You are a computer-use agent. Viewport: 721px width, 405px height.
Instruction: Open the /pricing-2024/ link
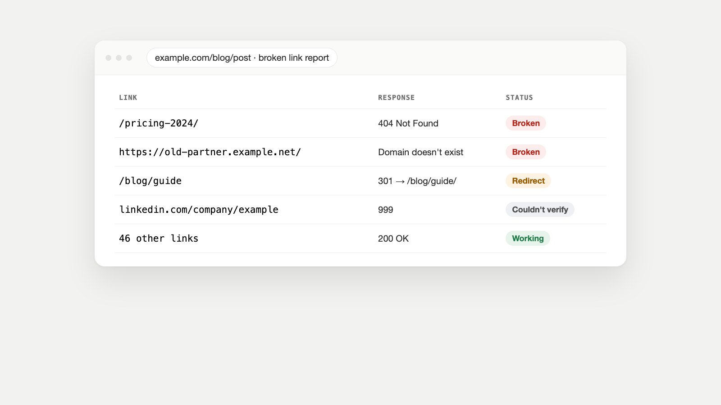(159, 123)
